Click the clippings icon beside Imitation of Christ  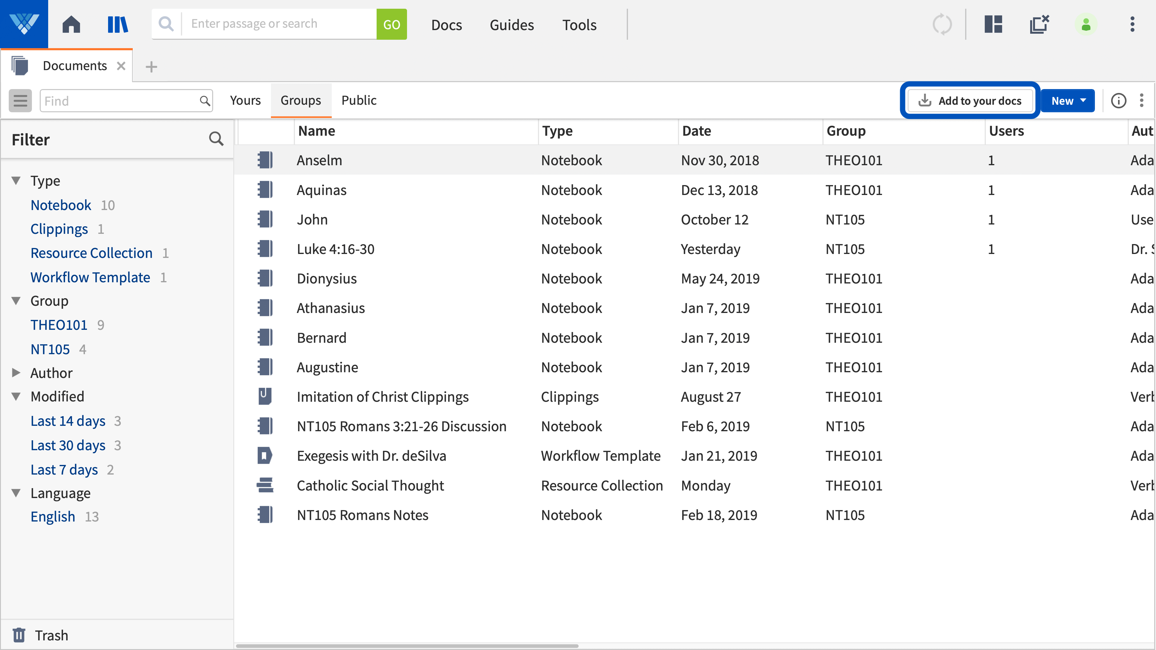[x=265, y=396]
